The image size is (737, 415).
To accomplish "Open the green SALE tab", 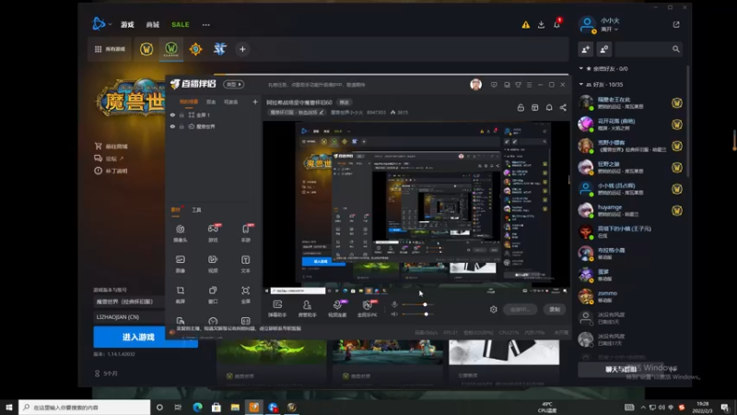I will 180,25.
